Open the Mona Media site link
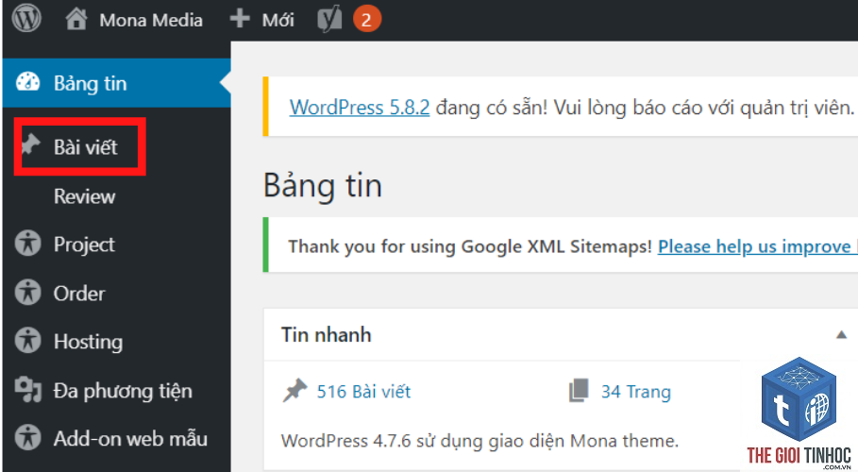 click(x=151, y=20)
